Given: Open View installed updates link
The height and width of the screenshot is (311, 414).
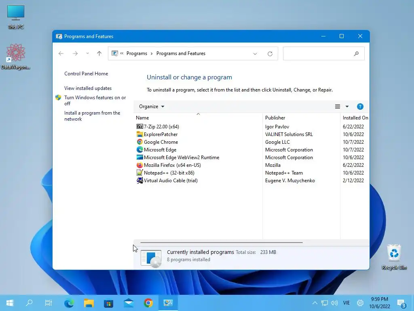Looking at the screenshot, I should 88,88.
